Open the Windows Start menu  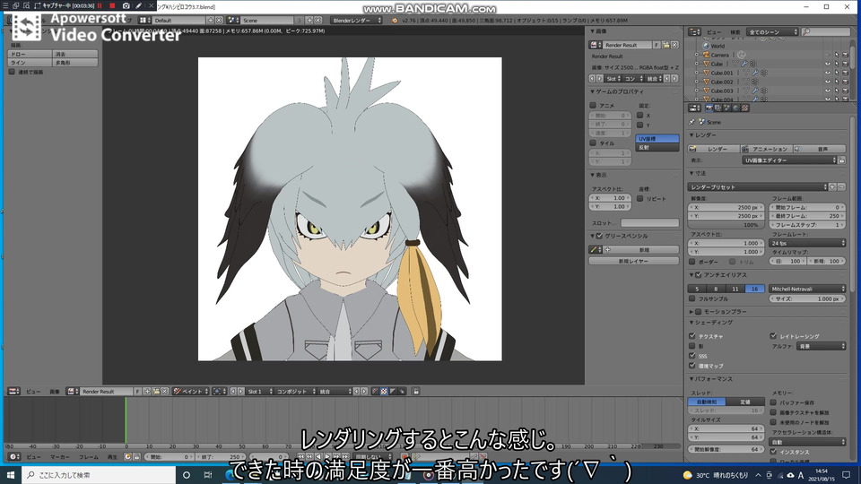(x=11, y=475)
